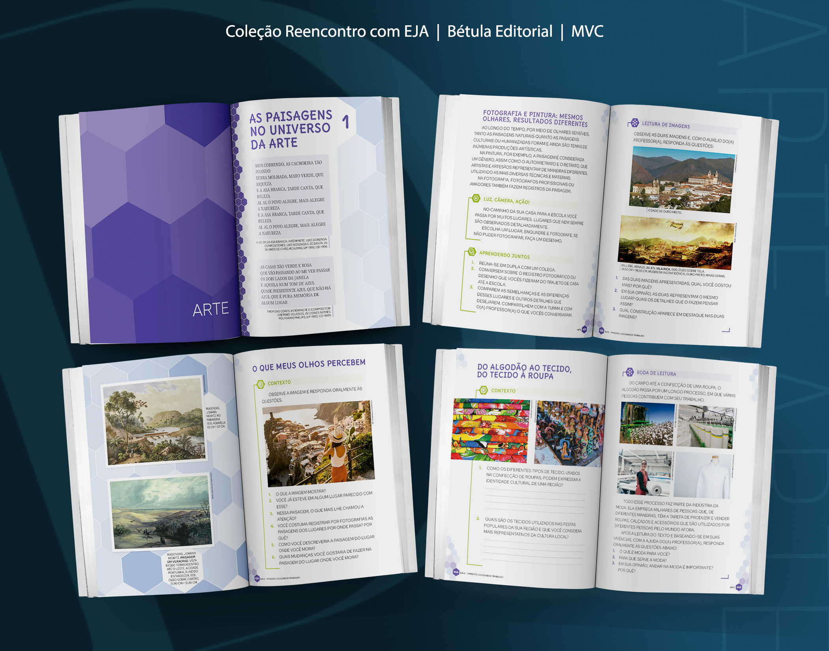
Task: Click the "Fotografia e Pintura" page heading
Action: pyautogui.click(x=535, y=118)
